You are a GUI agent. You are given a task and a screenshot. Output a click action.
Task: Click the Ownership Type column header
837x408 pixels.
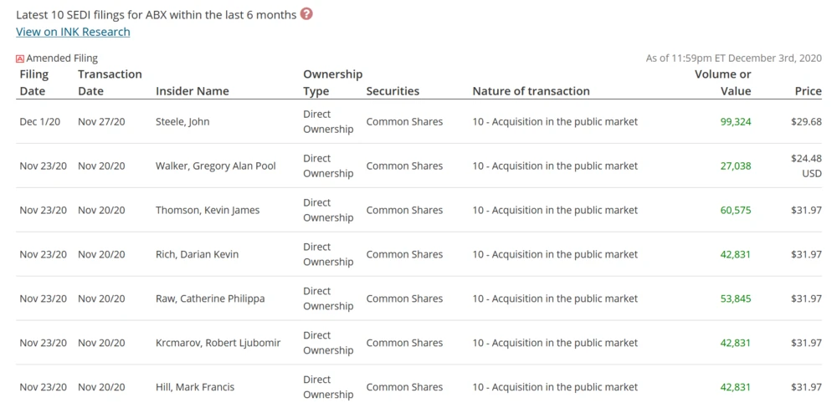[332, 82]
